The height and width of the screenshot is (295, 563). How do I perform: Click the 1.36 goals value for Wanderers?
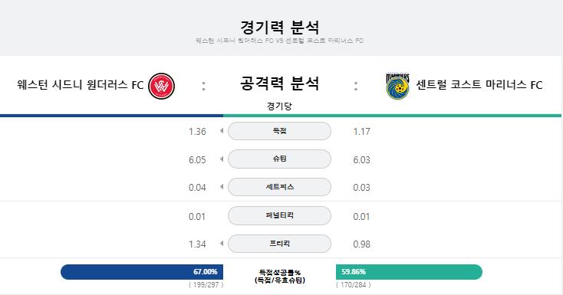click(197, 132)
